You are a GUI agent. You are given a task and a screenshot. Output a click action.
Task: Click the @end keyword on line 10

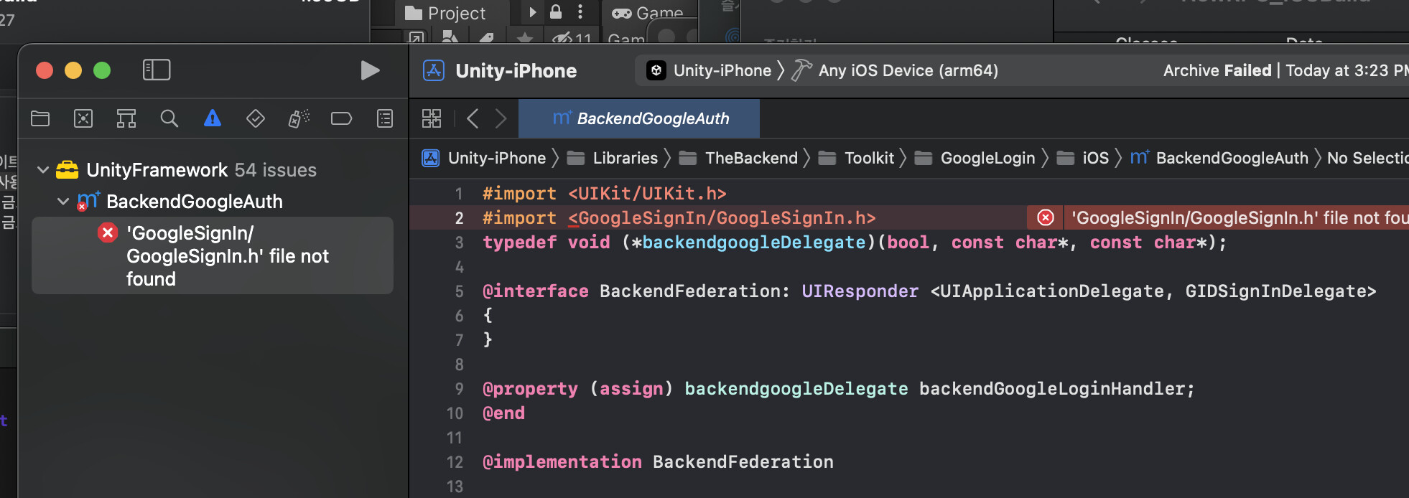(x=503, y=413)
